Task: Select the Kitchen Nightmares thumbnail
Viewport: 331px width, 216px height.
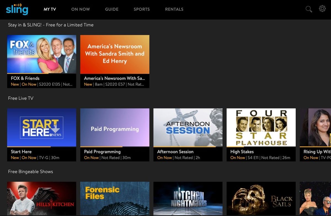Action: [x=188, y=198]
